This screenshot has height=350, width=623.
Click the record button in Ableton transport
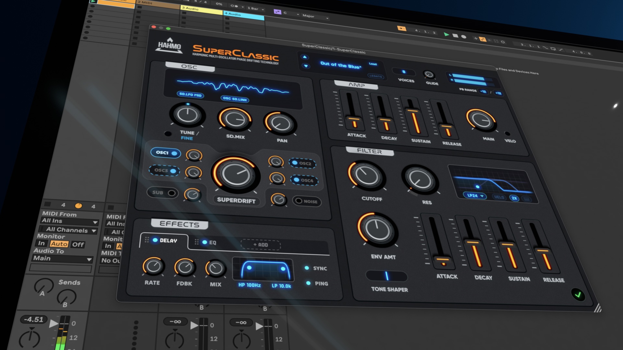tap(464, 37)
